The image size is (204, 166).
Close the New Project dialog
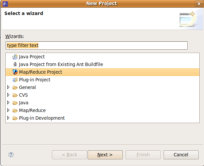pyautogui.click(x=199, y=4)
